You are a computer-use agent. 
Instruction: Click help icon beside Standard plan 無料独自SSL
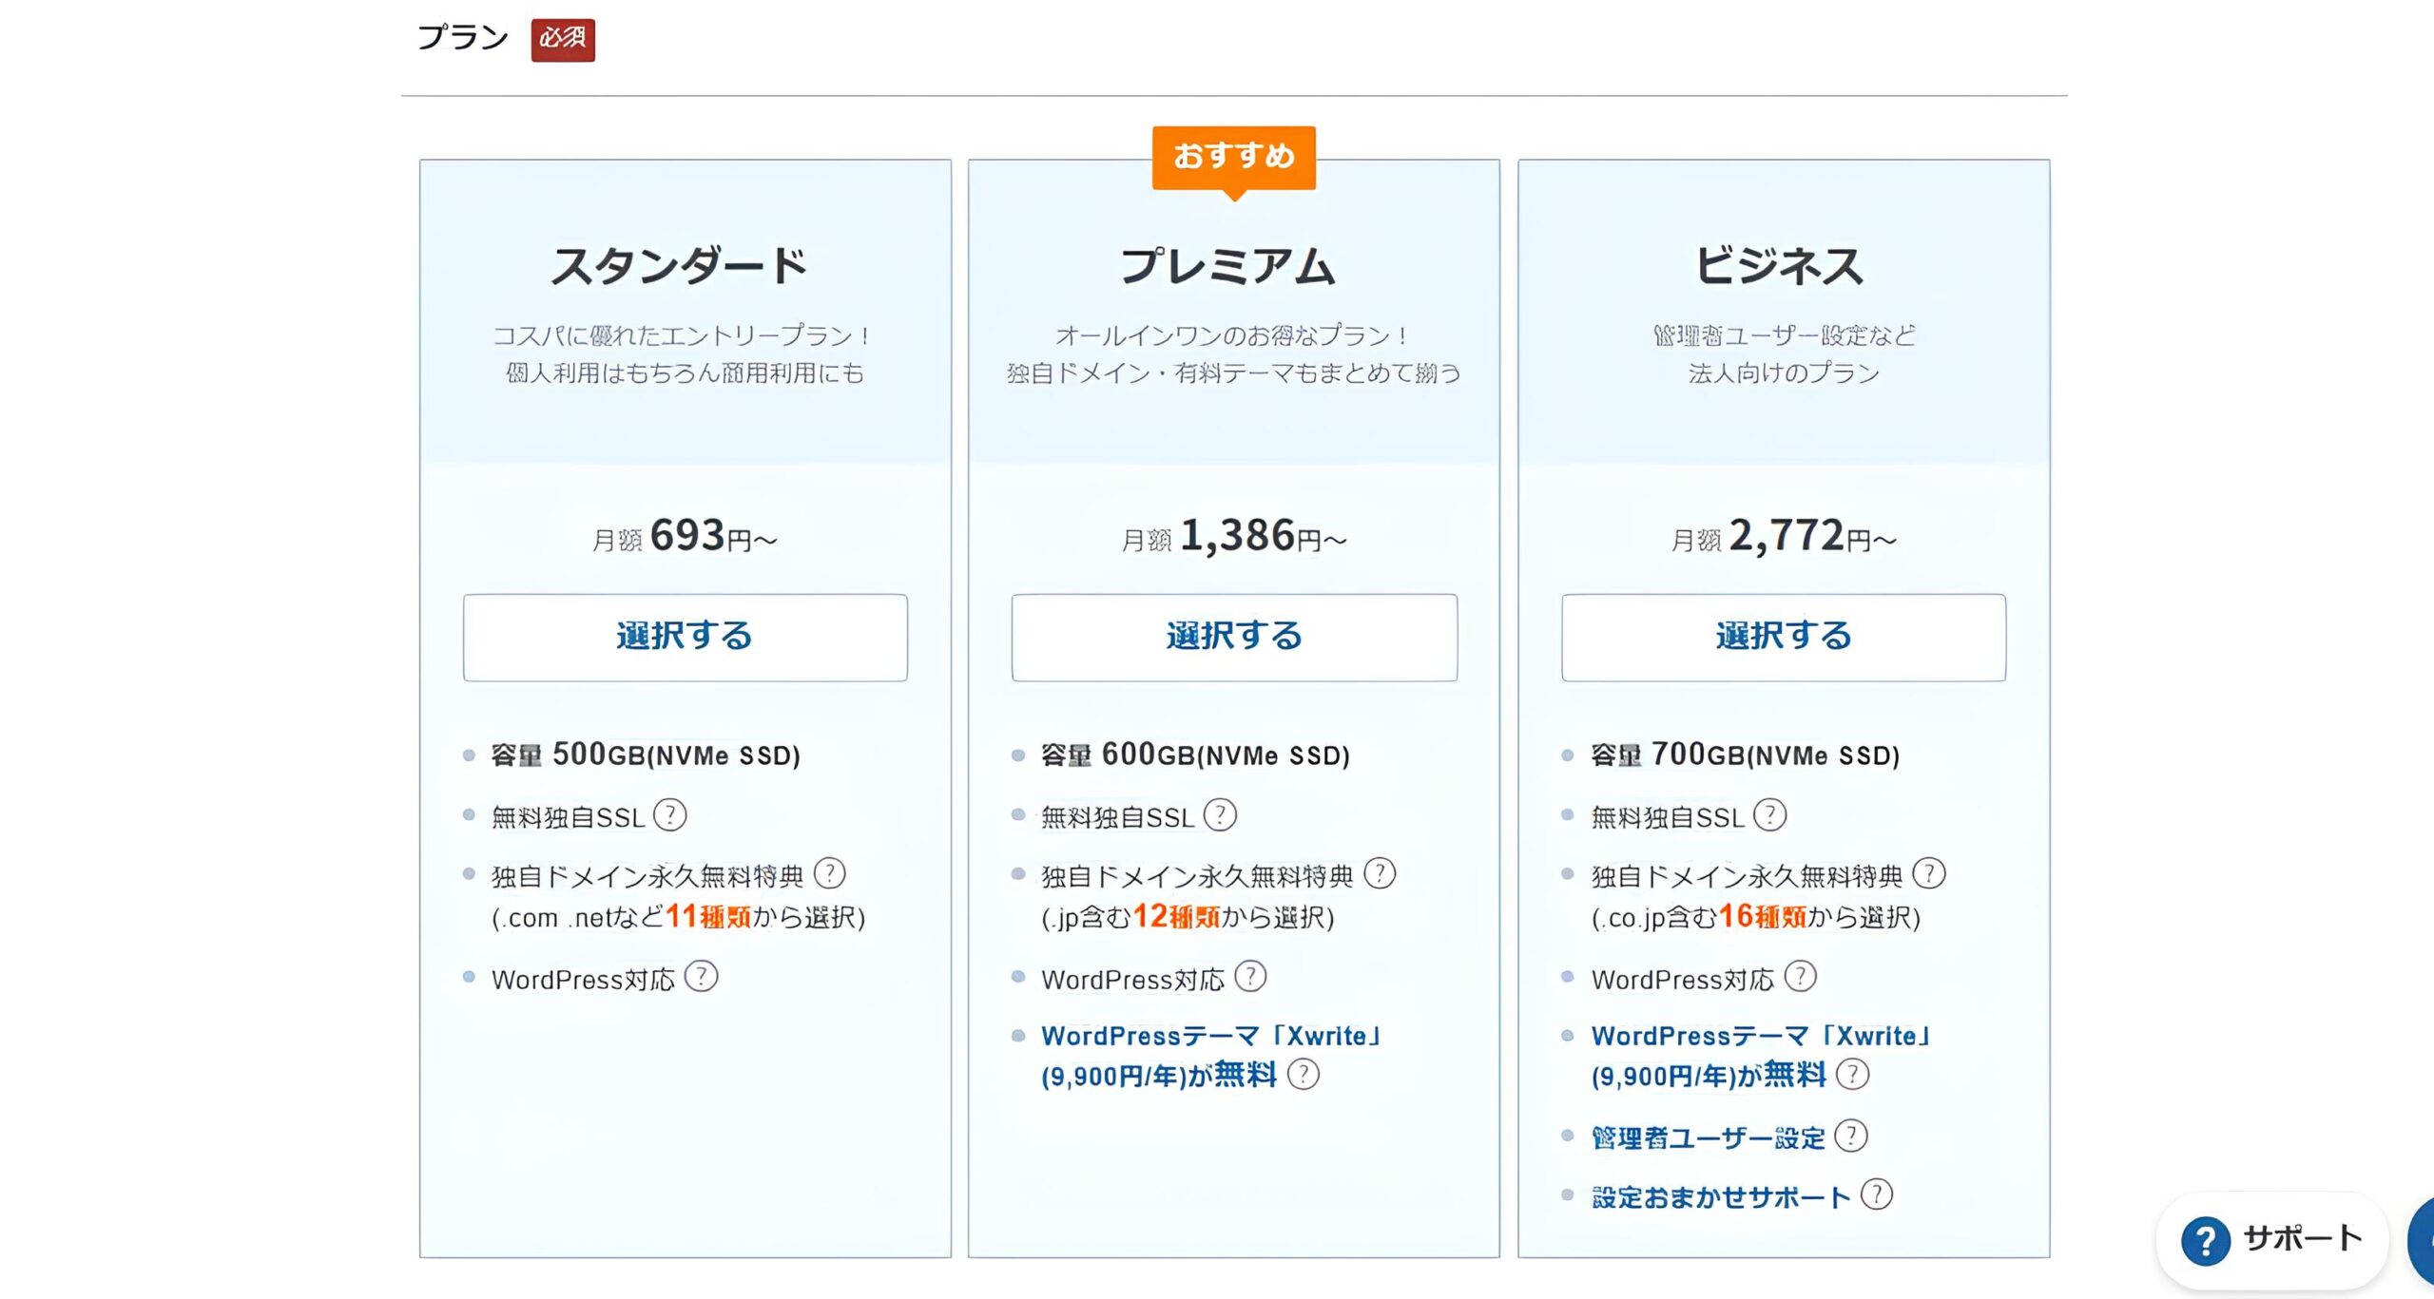point(670,815)
